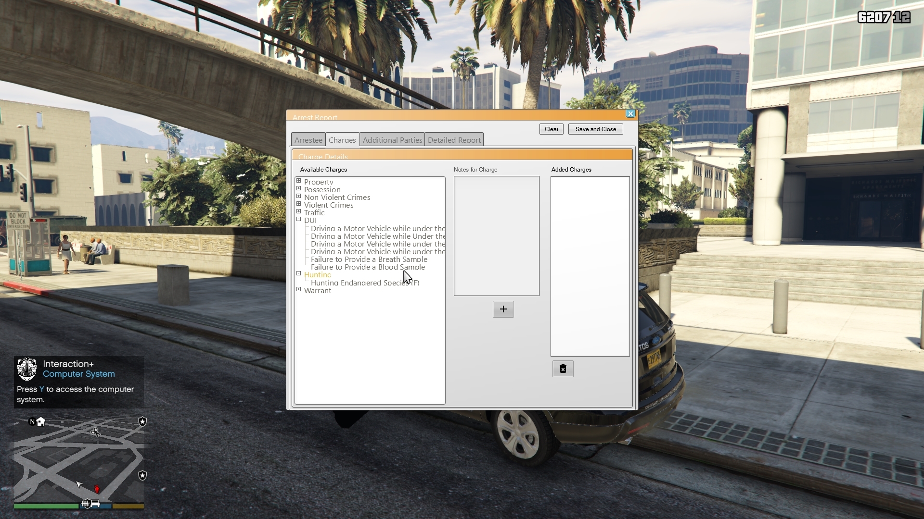Viewport: 924px width, 519px height.
Task: Close the Arrest Report window
Action: (x=630, y=114)
